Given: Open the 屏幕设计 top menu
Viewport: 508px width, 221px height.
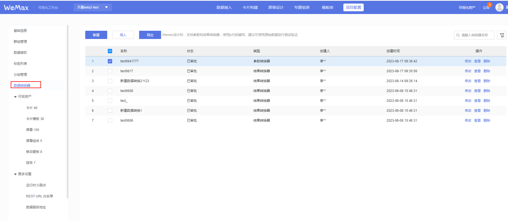Looking at the screenshot, I should [x=276, y=7].
